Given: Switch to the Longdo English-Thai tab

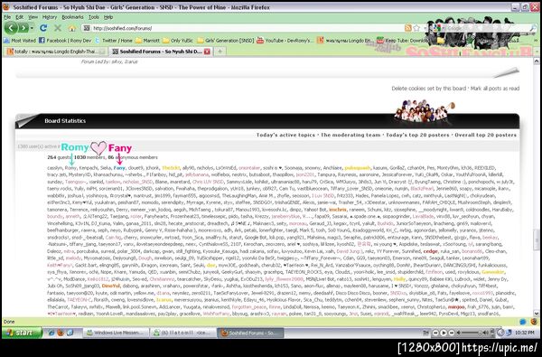Looking at the screenshot, I should (x=55, y=52).
